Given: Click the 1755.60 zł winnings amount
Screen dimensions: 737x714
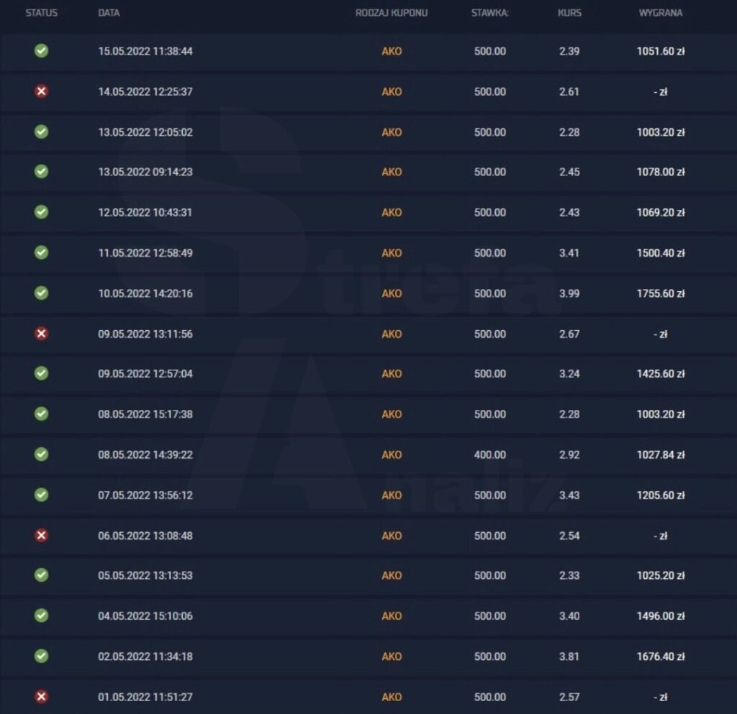Looking at the screenshot, I should pos(661,293).
